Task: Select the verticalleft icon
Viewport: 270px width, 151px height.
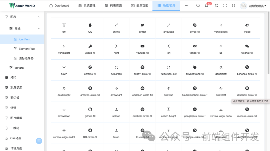Action: pyautogui.click(x=64, y=46)
